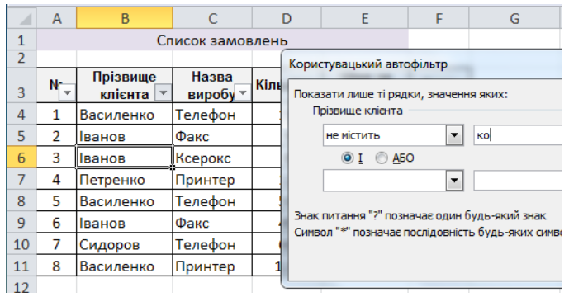This screenshot has height=297, width=569.
Task: Click the empty second value field
Action: 518,180
